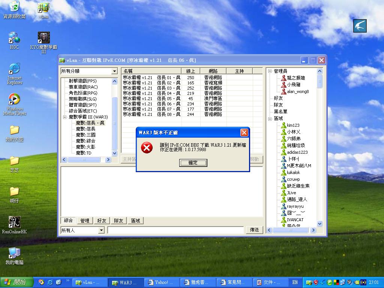
Task: Click the red error icon in dialog
Action: pyautogui.click(x=147, y=148)
